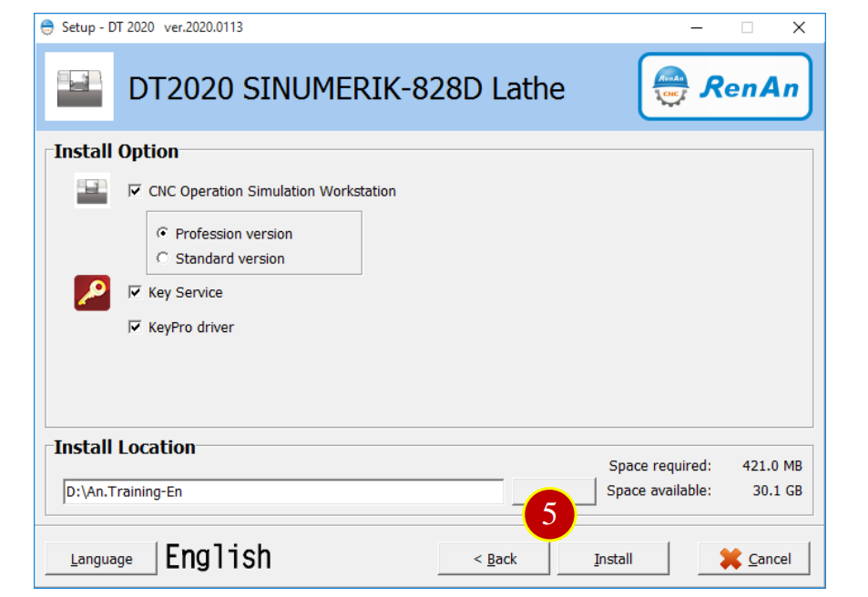Click the 'Install Option' group heading
Screen dimensions: 868x597
click(117, 152)
